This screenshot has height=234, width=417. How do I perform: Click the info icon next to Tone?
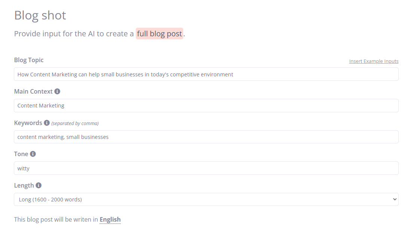(33, 154)
